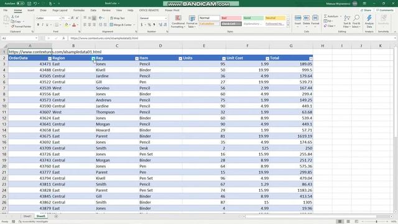This screenshot has width=398, height=224.
Task: Click the Format Painter tool
Action: coord(21,26)
